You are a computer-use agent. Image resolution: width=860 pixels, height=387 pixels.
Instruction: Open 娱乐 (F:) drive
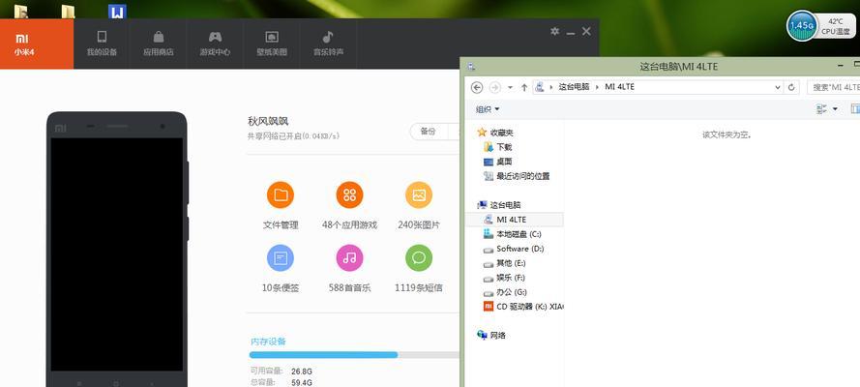[x=503, y=278]
